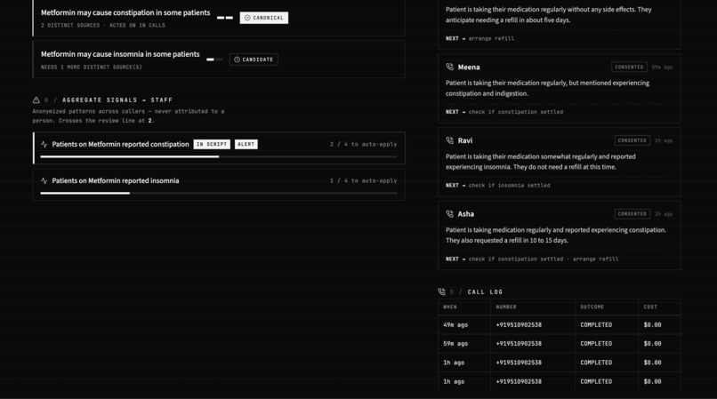Click the 'NEEDS 1 MORE DISTINCT SOURCE(S)' note

point(92,68)
